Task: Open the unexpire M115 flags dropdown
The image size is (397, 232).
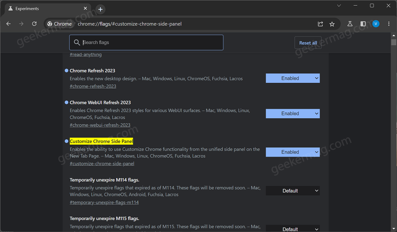Action: [x=293, y=229]
